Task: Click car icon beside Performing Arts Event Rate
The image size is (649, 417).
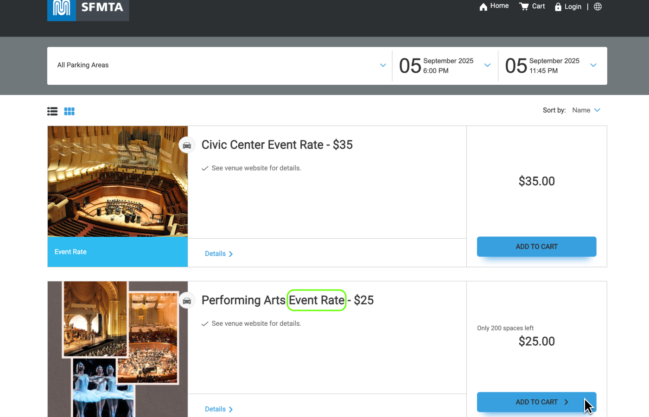Action: tap(187, 301)
